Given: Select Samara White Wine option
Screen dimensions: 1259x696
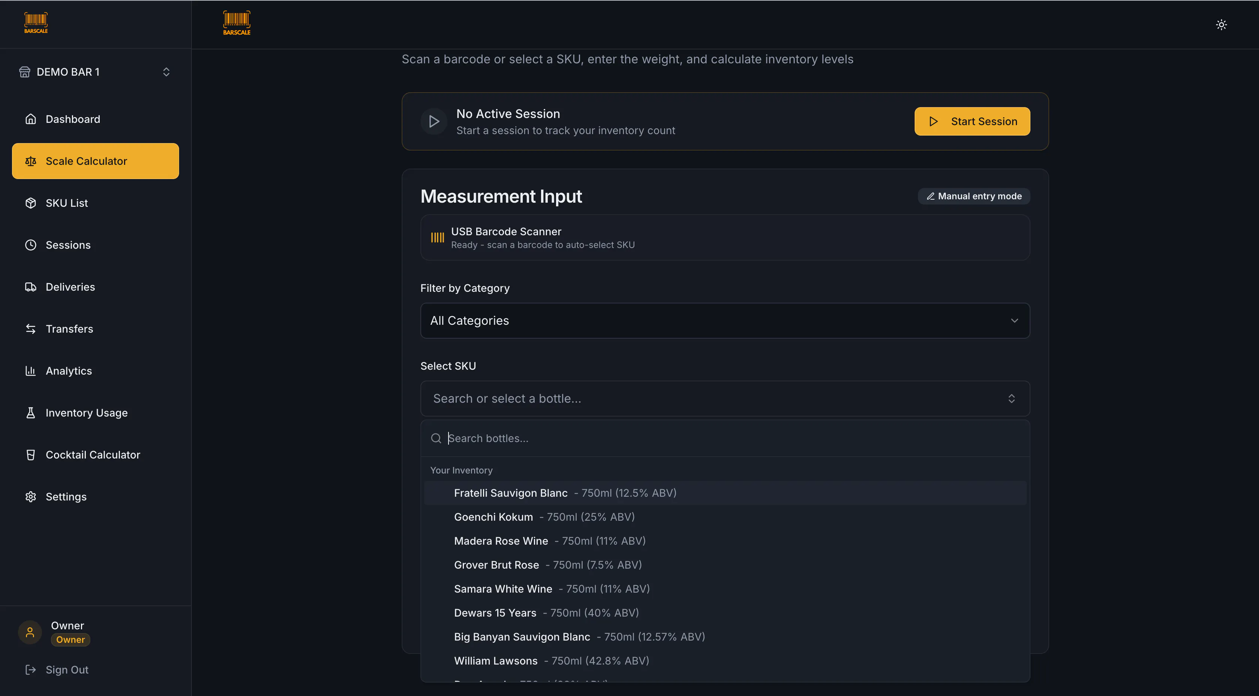Looking at the screenshot, I should pyautogui.click(x=725, y=588).
